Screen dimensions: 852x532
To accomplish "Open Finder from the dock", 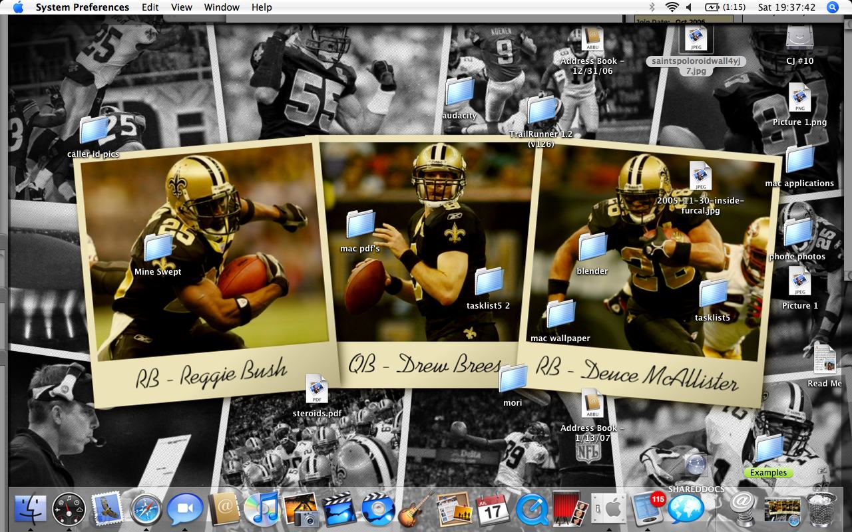I will click(30, 509).
